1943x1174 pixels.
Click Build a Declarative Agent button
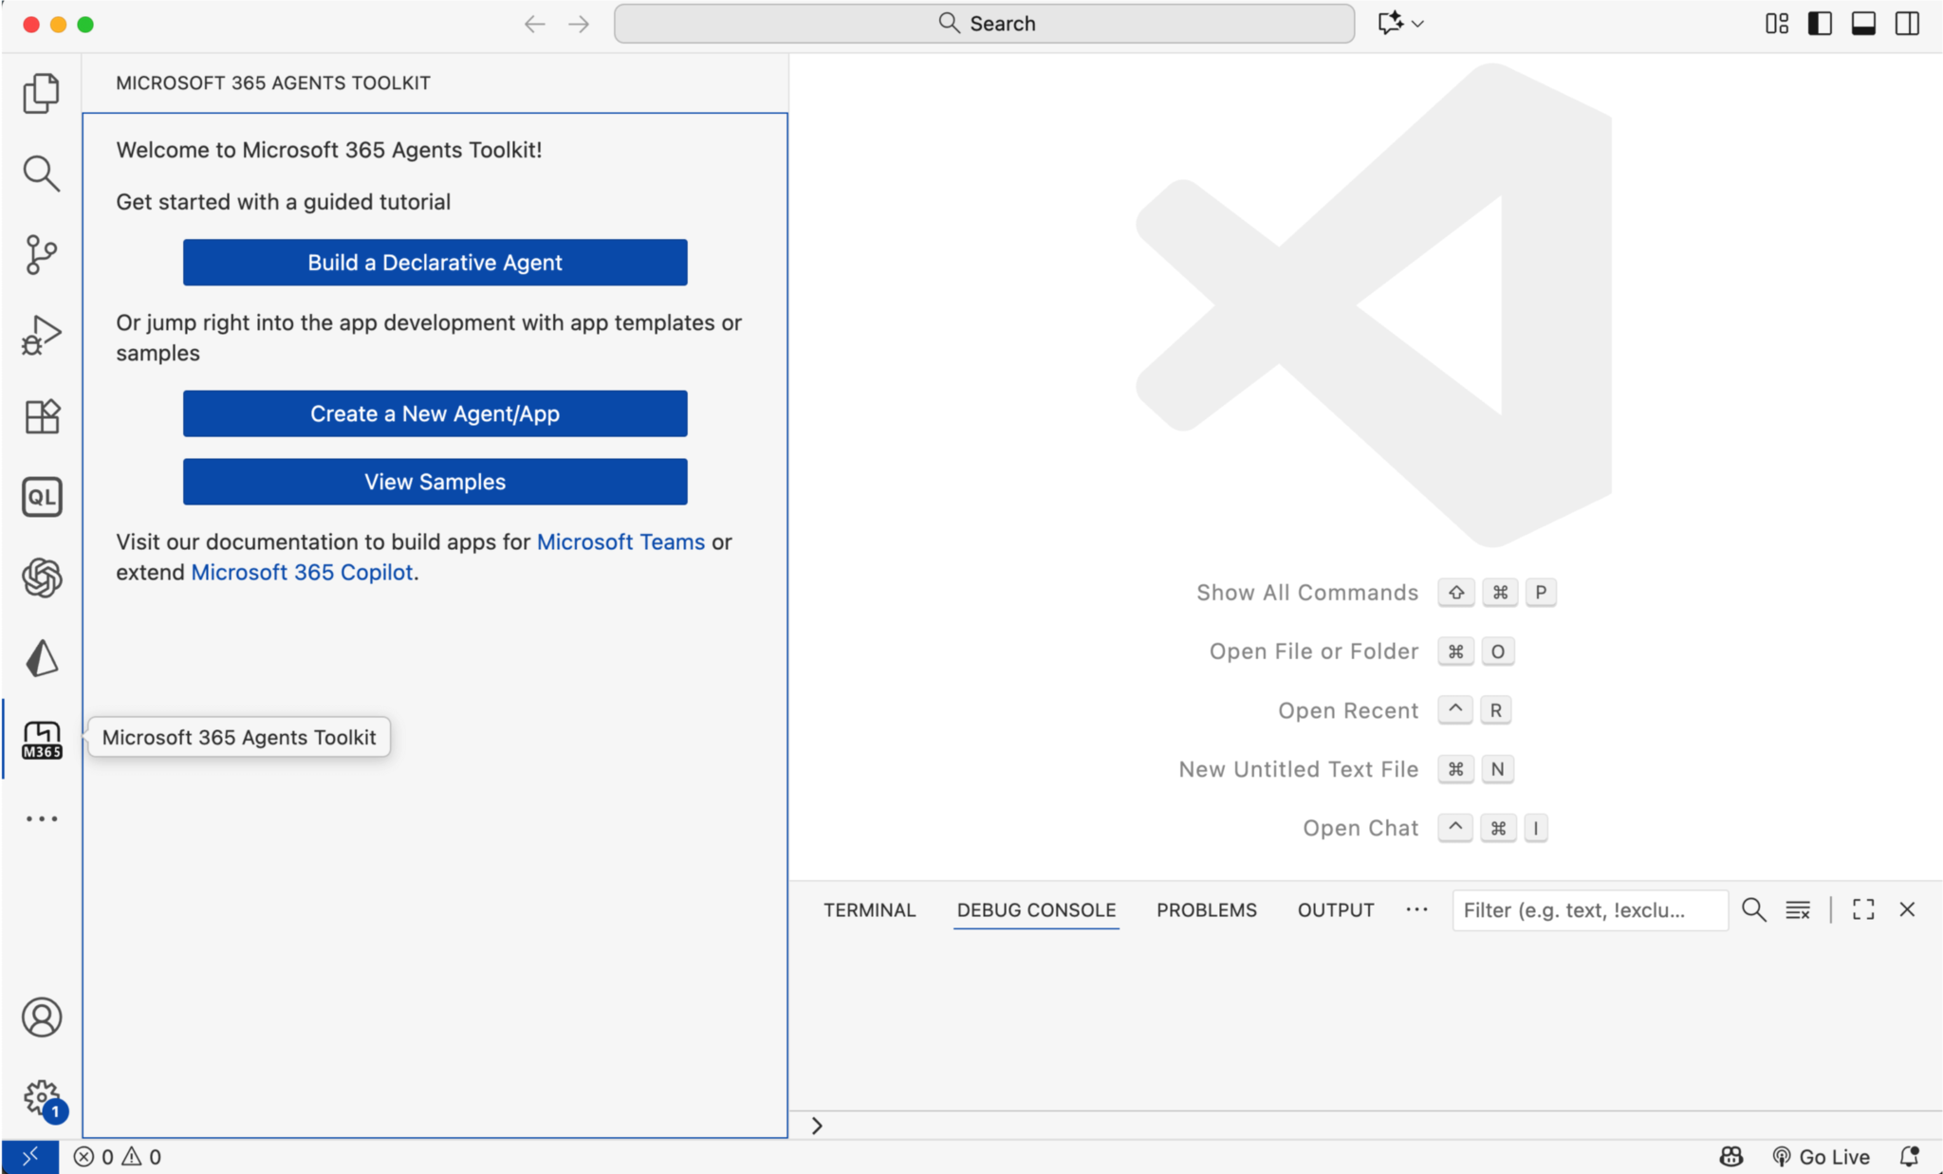(x=435, y=263)
